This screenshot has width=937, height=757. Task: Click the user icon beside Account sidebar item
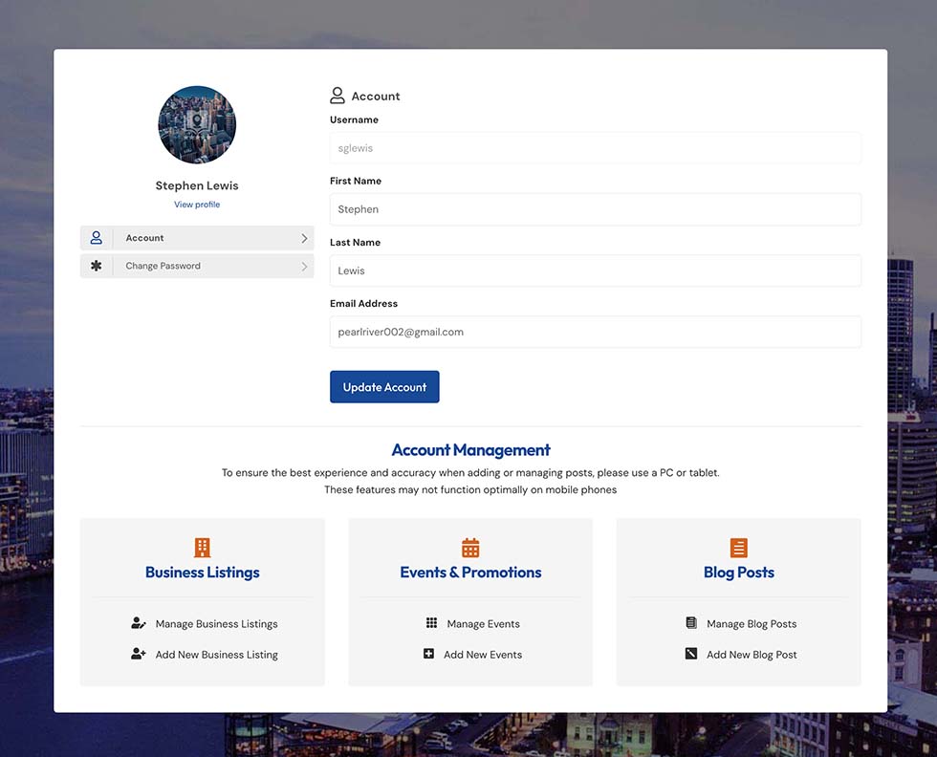tap(96, 238)
